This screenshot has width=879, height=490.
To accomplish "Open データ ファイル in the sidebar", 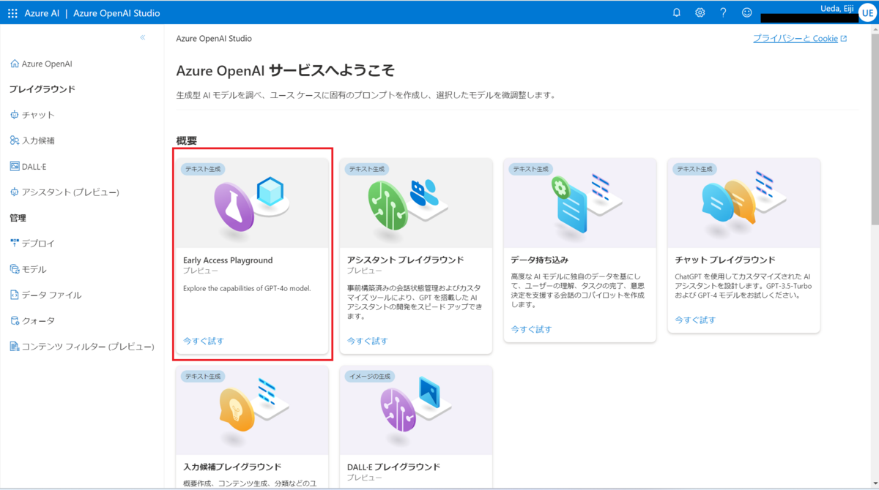I will click(51, 295).
